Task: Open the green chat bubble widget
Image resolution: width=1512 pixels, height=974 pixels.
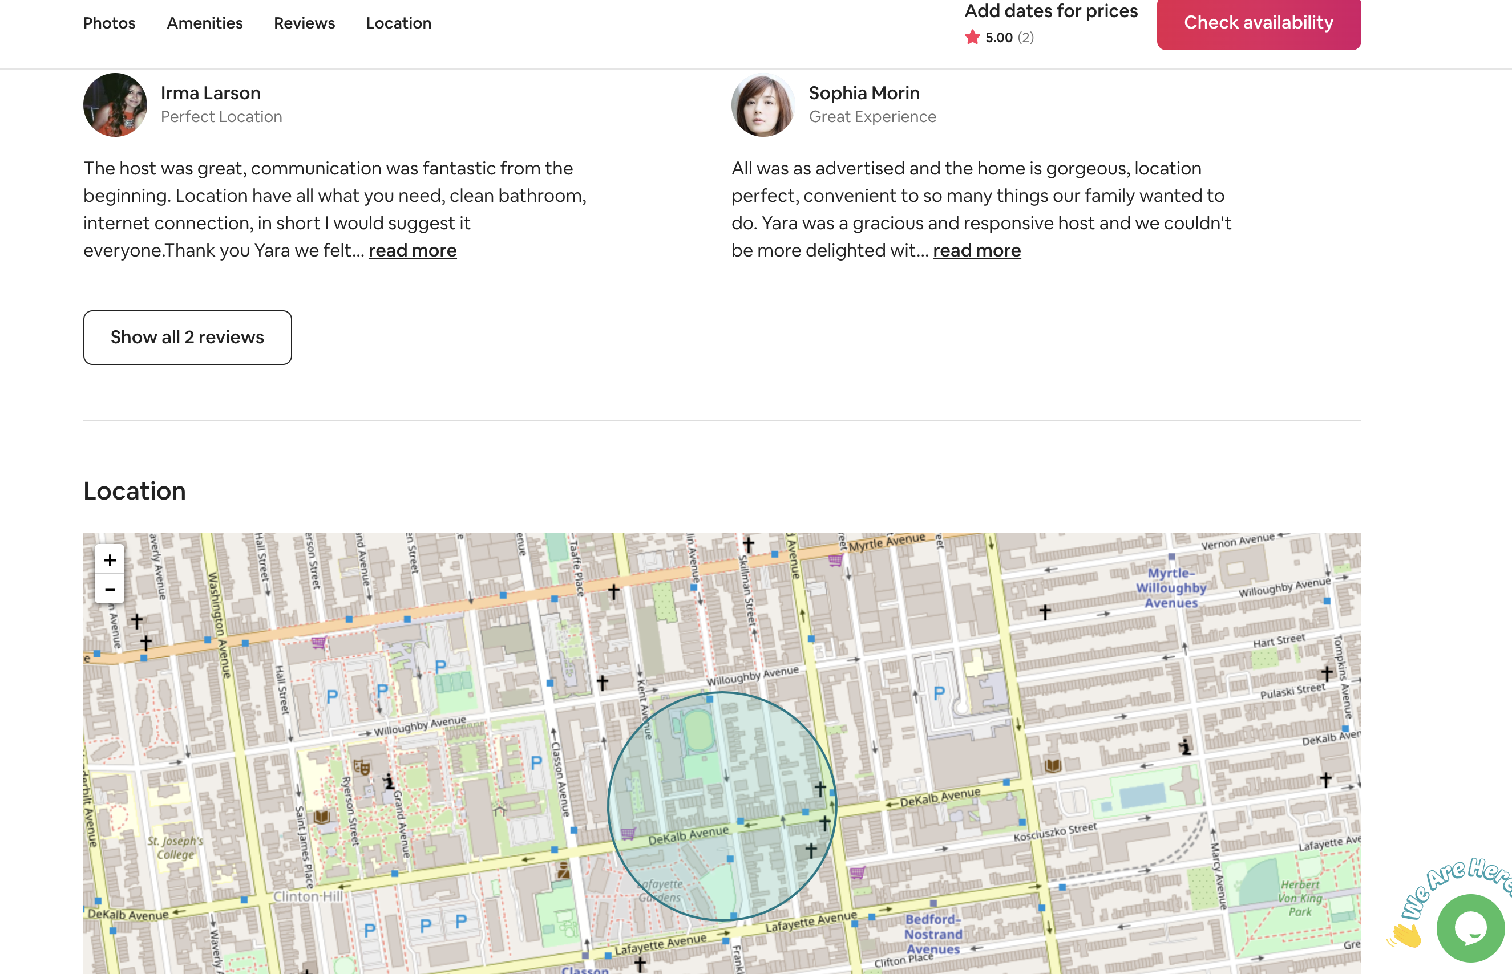Action: pyautogui.click(x=1470, y=928)
